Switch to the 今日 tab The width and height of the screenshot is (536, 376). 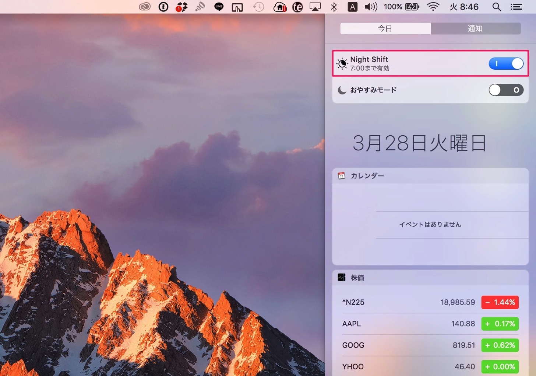(x=385, y=28)
